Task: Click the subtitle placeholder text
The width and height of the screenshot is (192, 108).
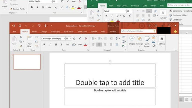Action: [x=110, y=90]
